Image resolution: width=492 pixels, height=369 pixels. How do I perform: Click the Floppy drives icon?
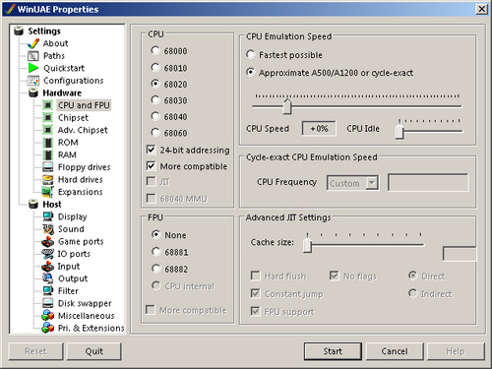tap(48, 167)
